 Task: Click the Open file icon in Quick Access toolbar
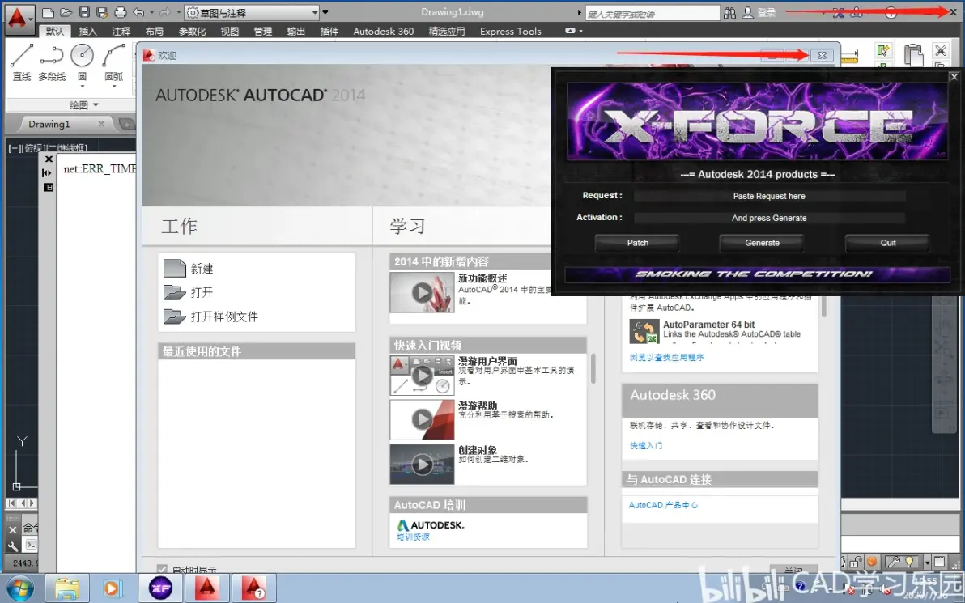[x=66, y=12]
